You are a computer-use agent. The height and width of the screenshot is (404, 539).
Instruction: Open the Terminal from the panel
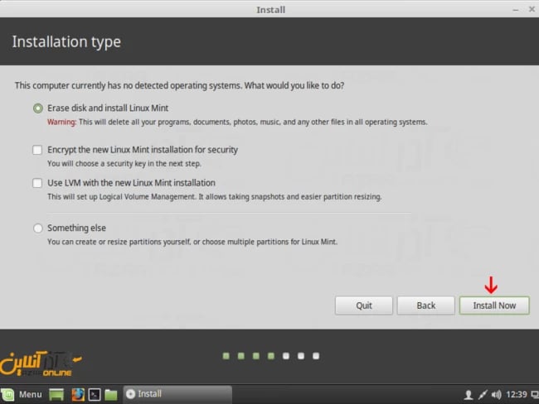[x=95, y=395]
